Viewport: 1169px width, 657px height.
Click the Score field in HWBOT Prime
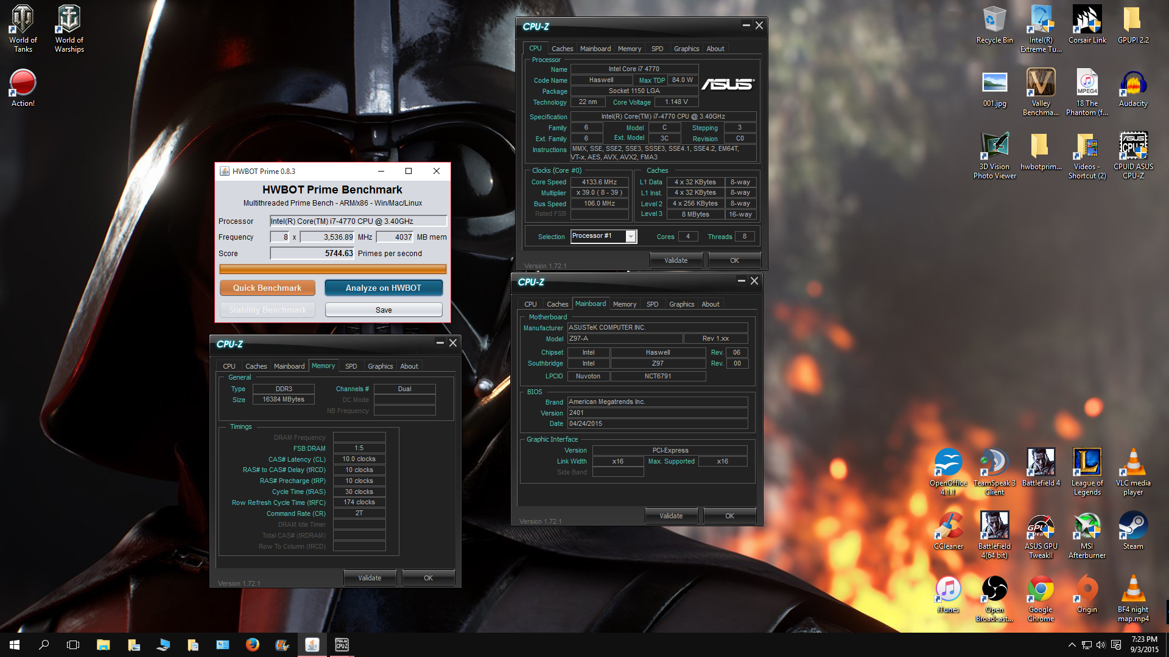[x=312, y=253]
